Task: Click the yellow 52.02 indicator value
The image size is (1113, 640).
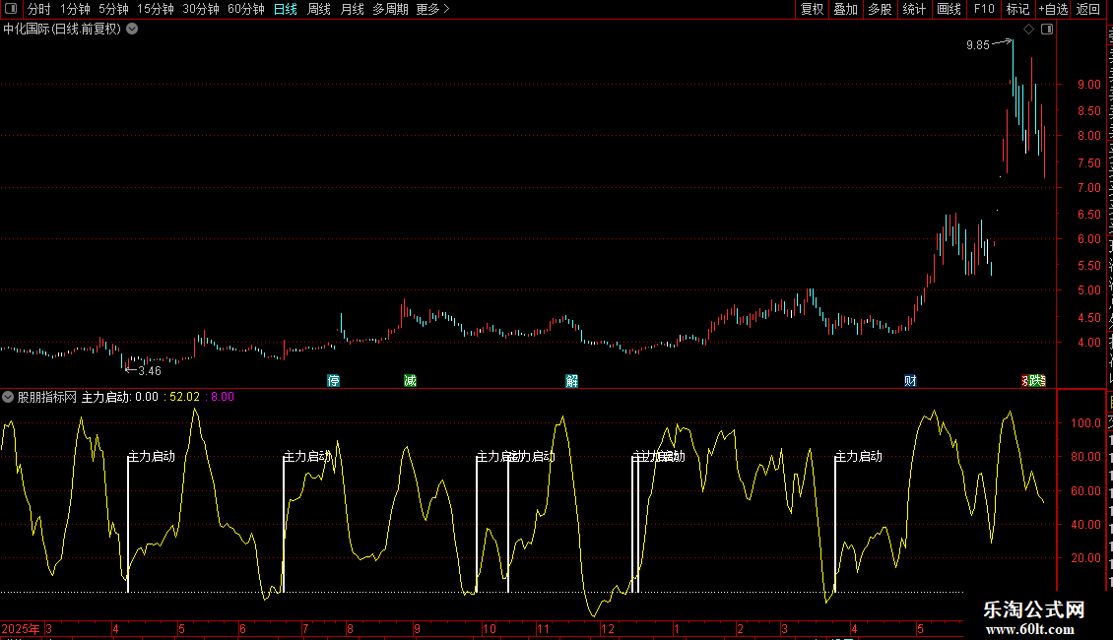Action: point(184,397)
